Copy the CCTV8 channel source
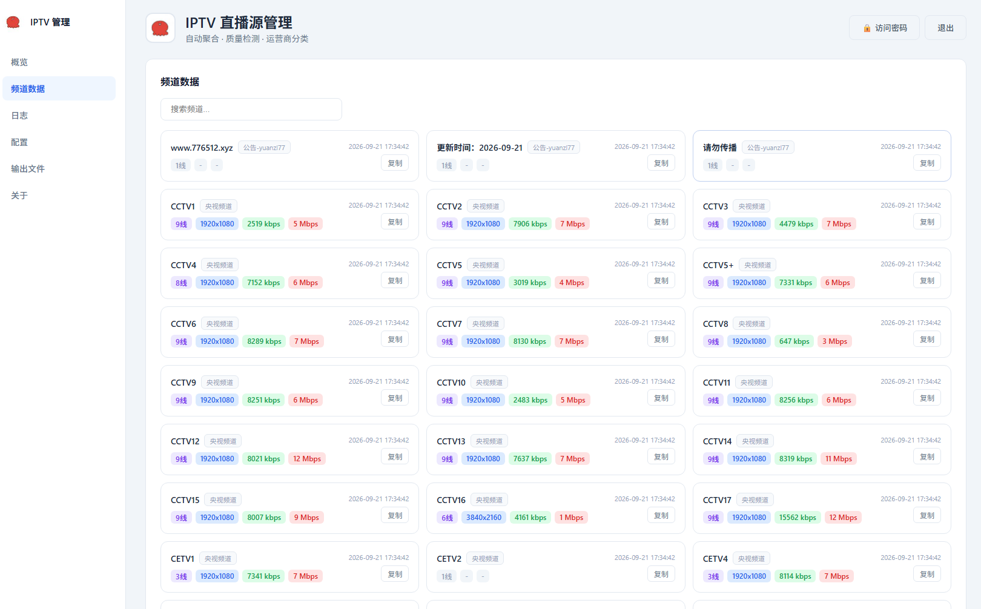Viewport: 981px width, 609px height. 927,339
